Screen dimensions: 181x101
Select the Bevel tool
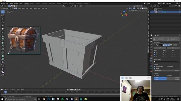[x=3, y=46]
